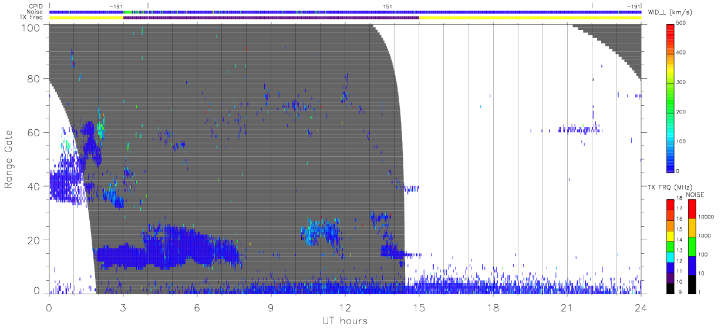Click the "WID⊥ (km/s)" colorbar title
This screenshot has width=721, height=333.
click(x=670, y=12)
